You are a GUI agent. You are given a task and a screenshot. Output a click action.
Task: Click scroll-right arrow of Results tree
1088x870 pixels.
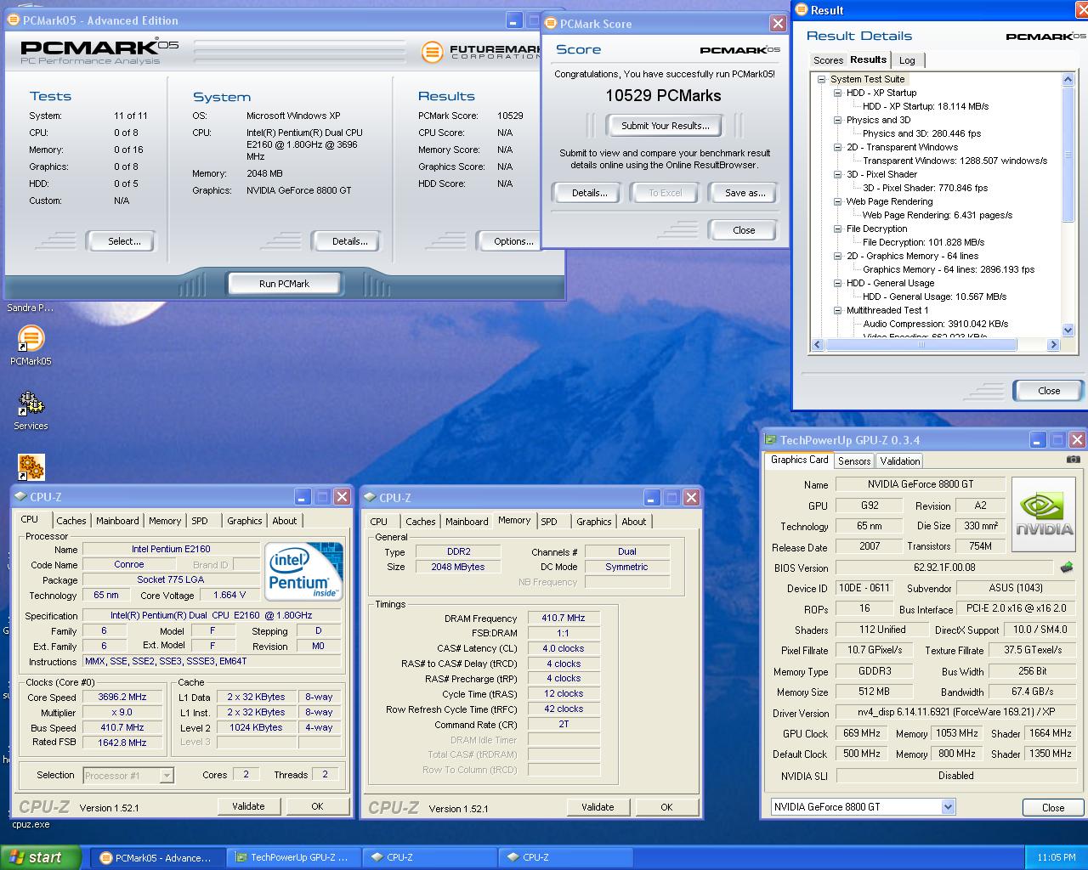point(1053,345)
